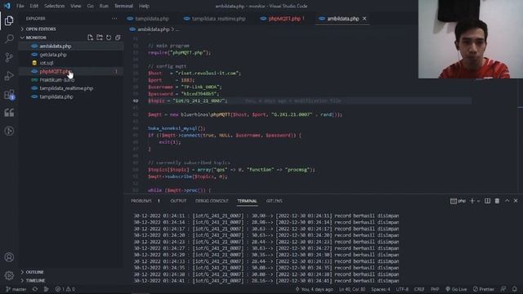The image size is (523, 294).
Task: Switch to OUTPUT panel tab
Action: [178, 201]
